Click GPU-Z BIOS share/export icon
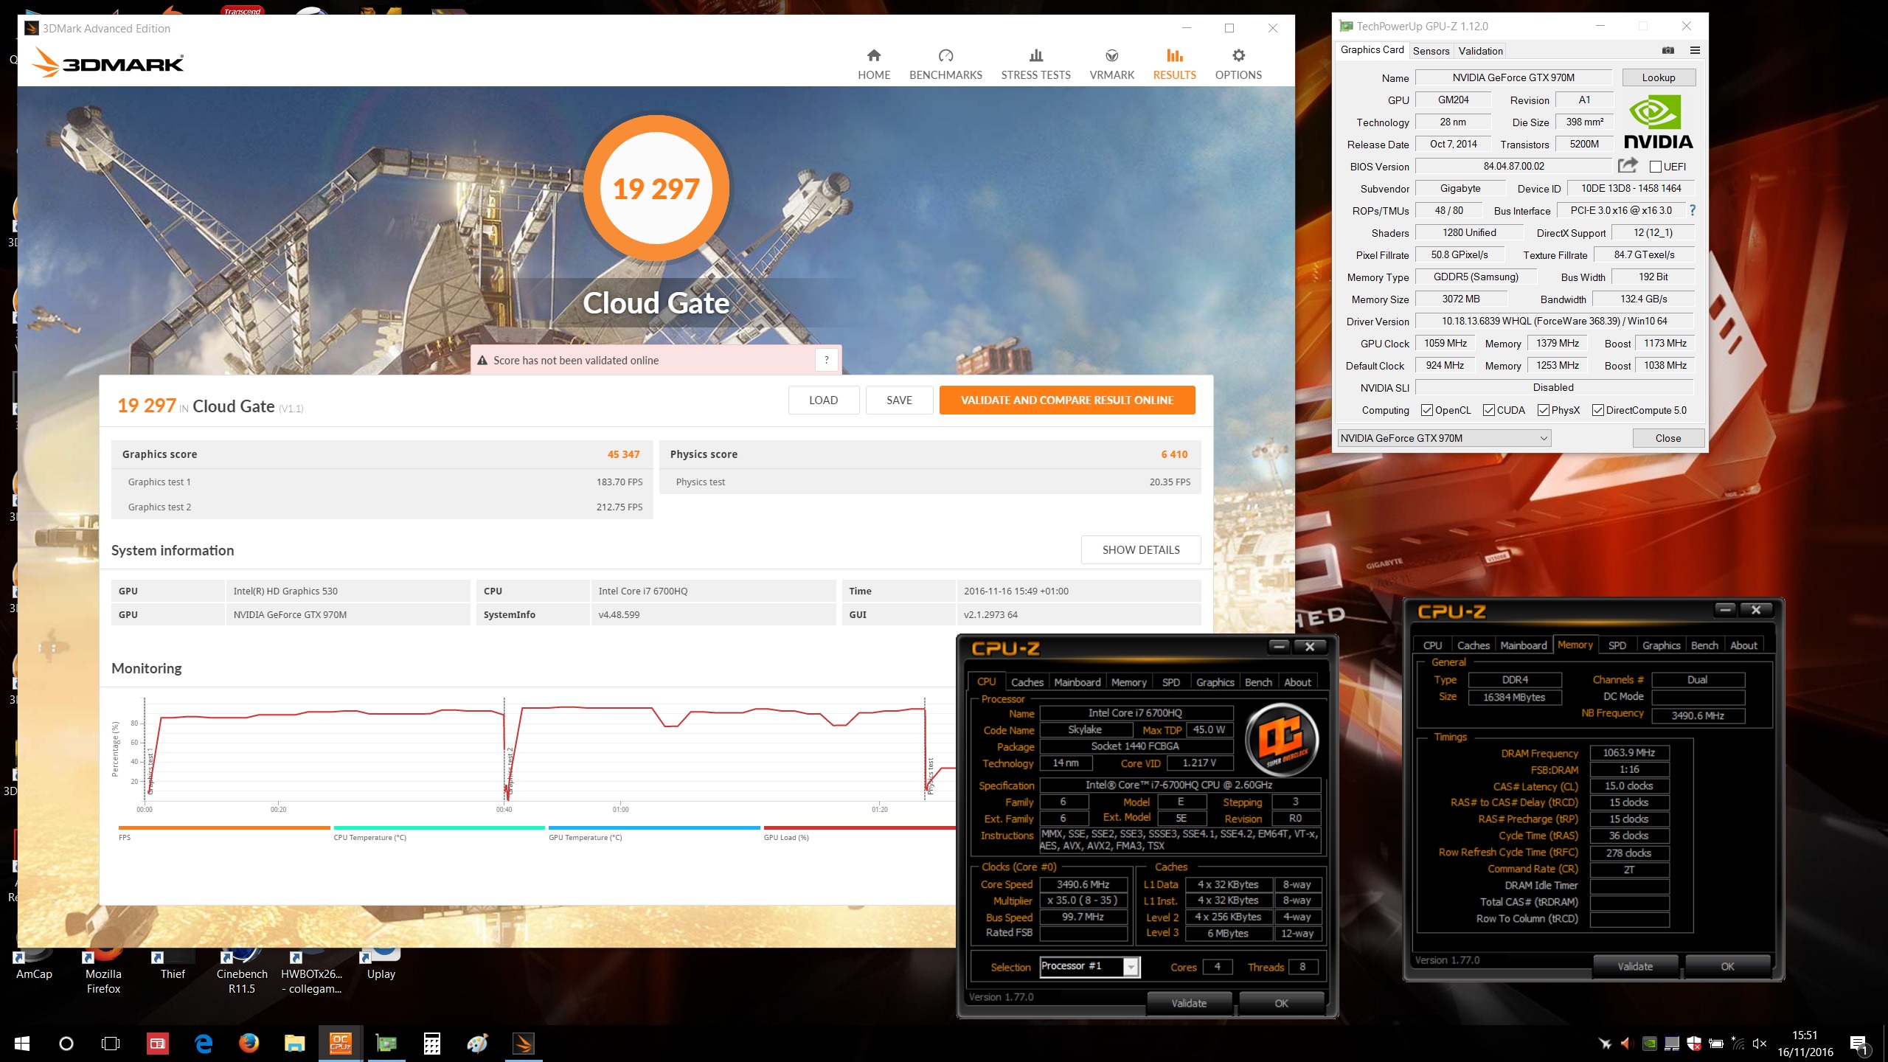Screen dimensions: 1888x1062 (1628, 165)
